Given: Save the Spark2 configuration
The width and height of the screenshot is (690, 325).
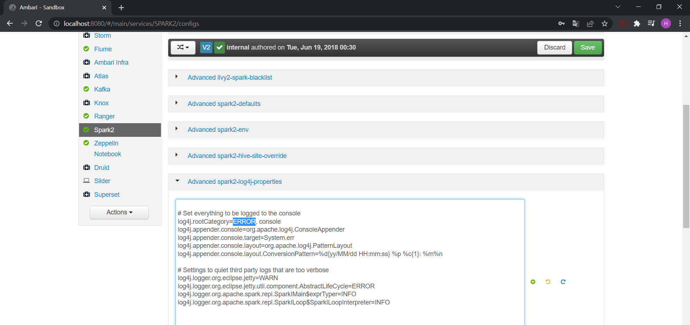Looking at the screenshot, I should click(x=588, y=47).
